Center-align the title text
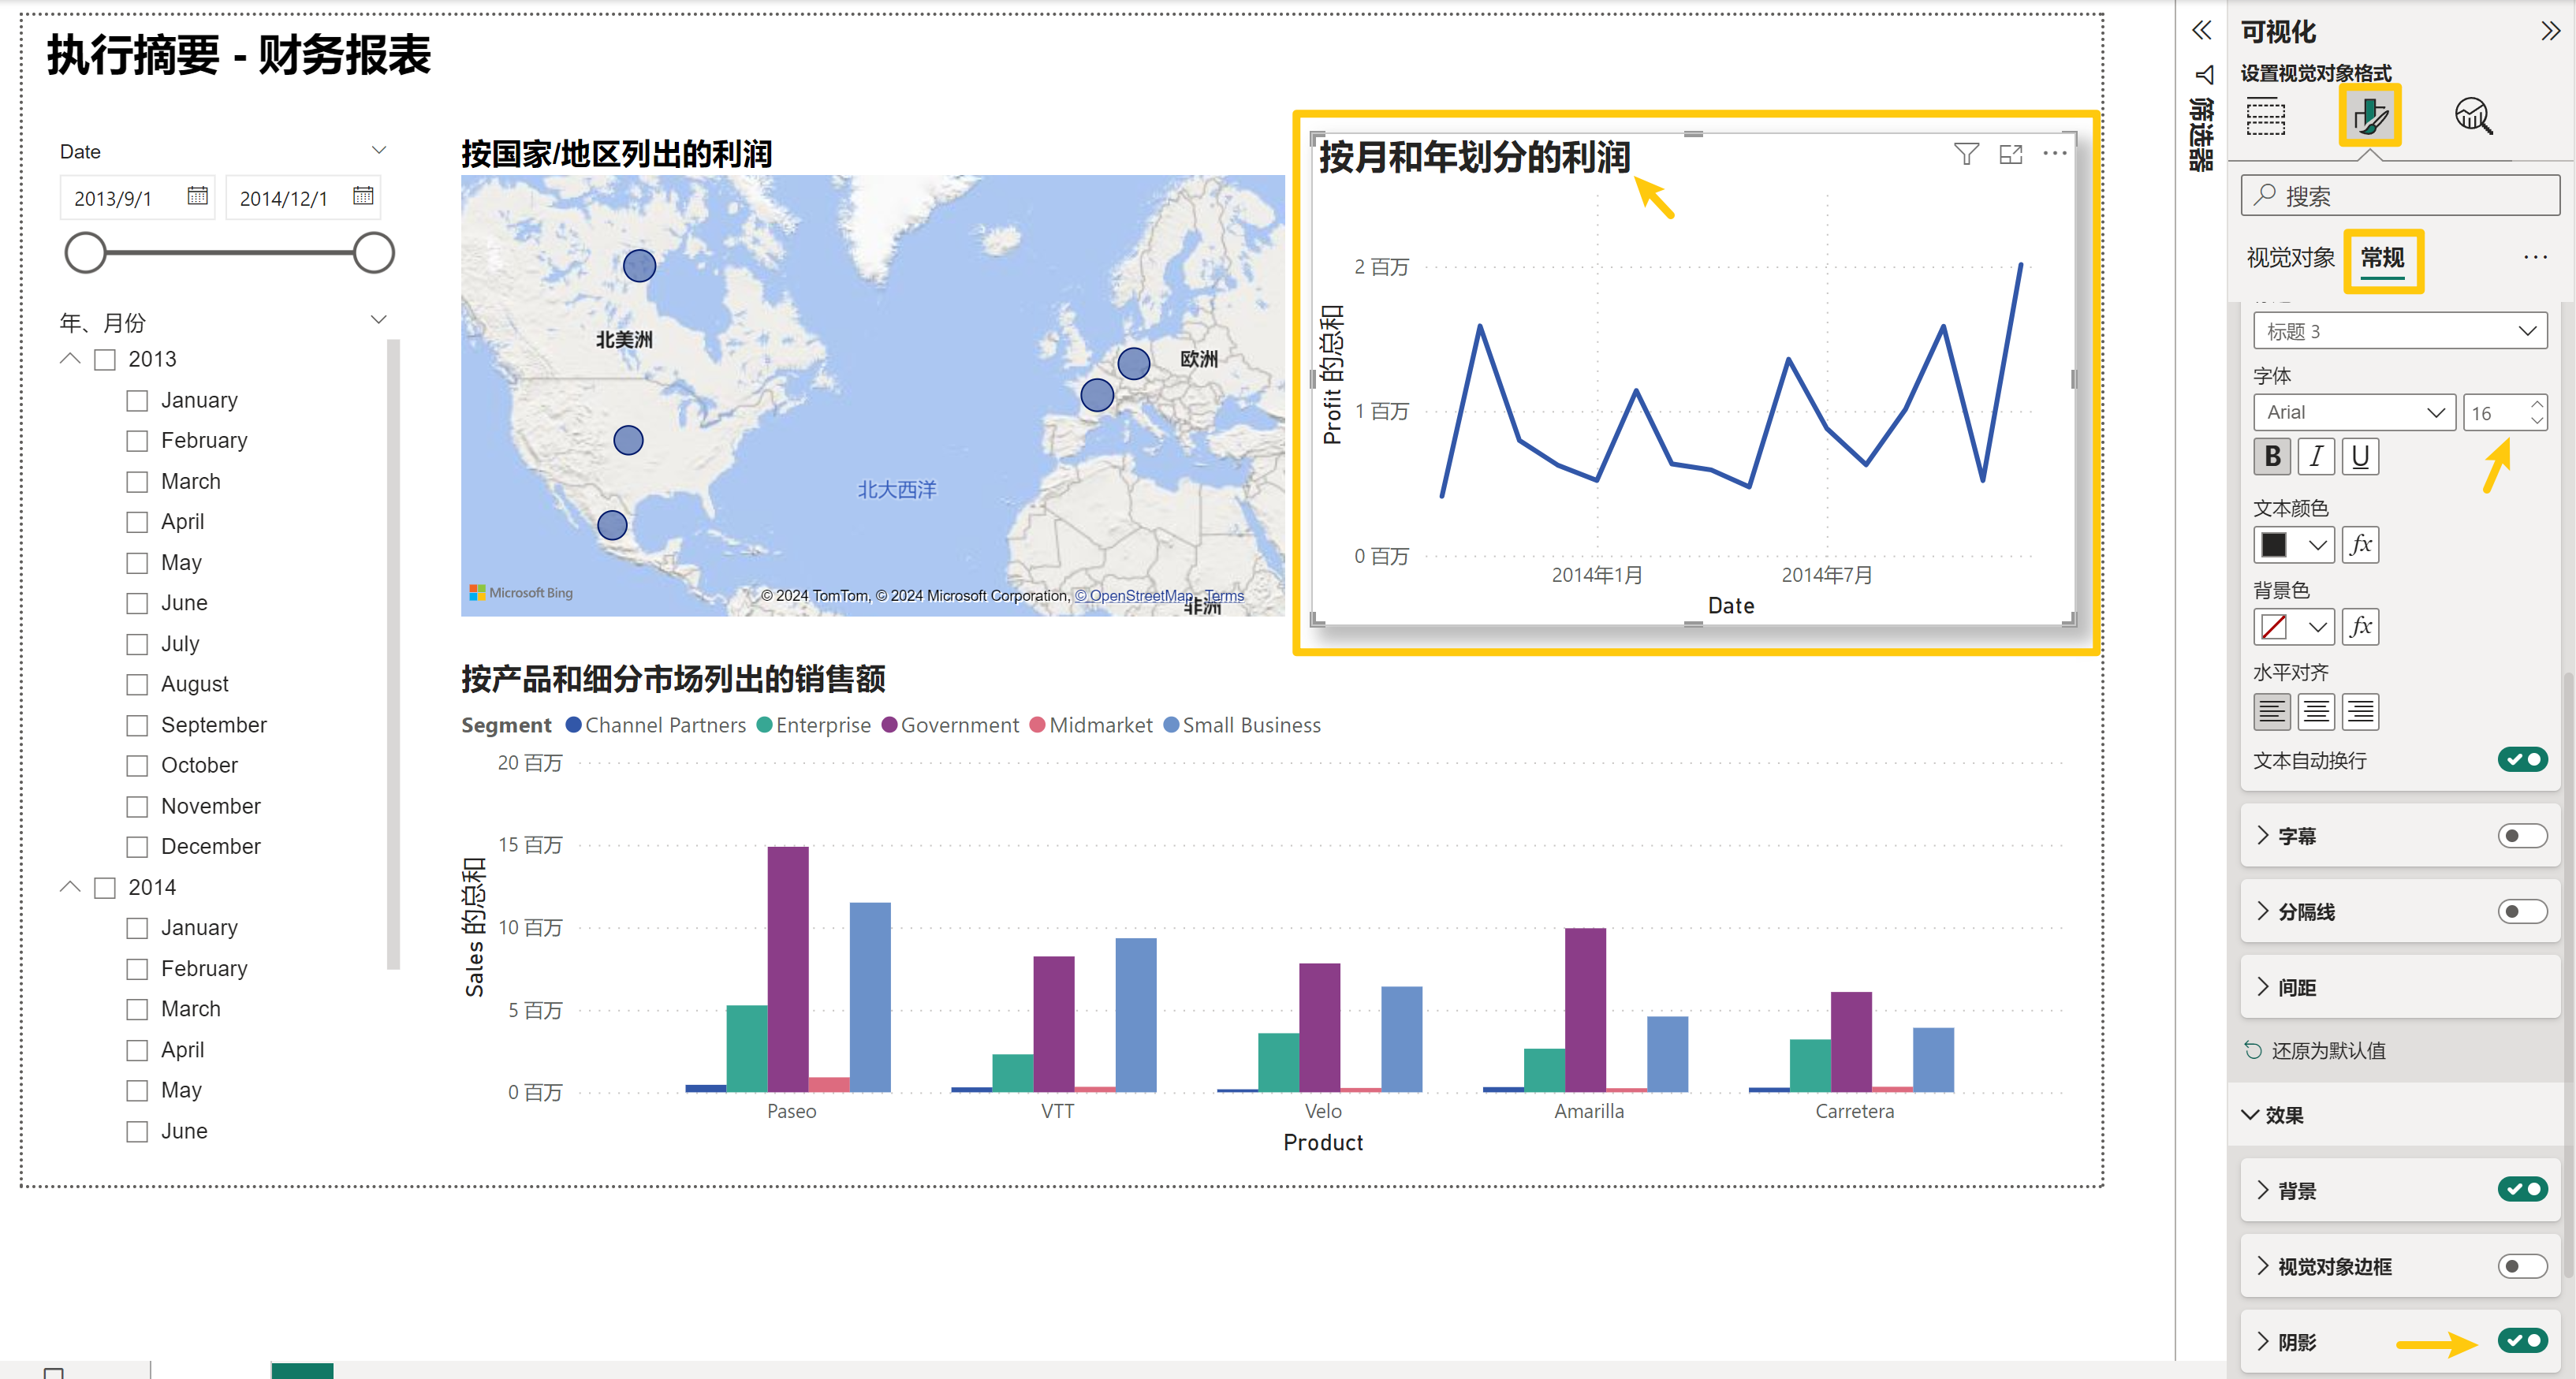The width and height of the screenshot is (2576, 1379). coord(2316,712)
